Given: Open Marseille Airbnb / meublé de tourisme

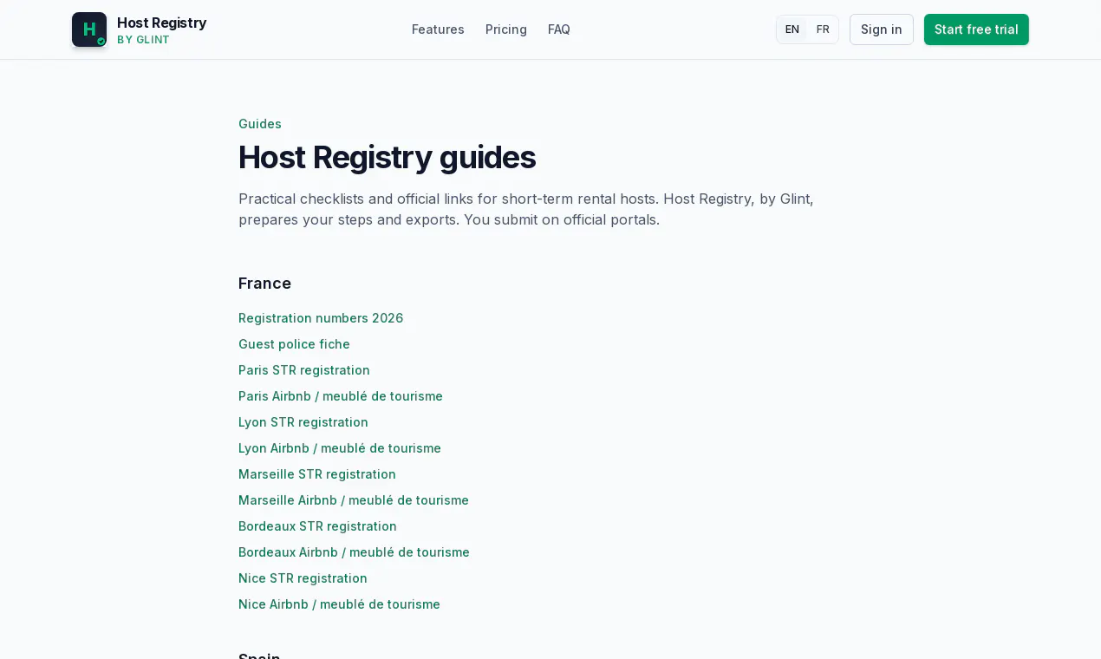Looking at the screenshot, I should [354, 500].
